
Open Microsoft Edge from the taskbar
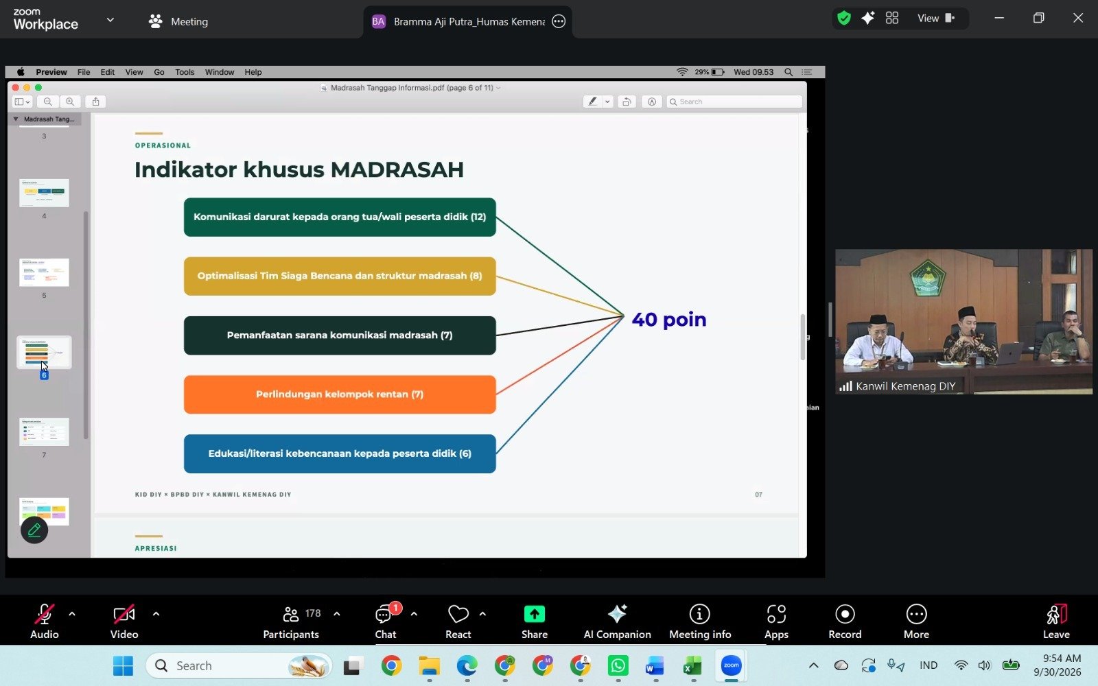(467, 665)
